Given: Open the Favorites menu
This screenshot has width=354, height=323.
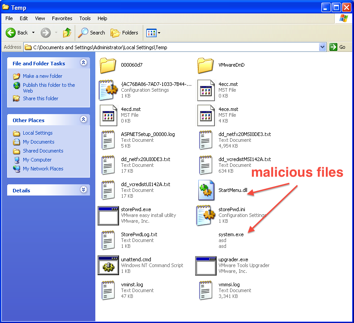Looking at the screenshot, I should coord(62,18).
